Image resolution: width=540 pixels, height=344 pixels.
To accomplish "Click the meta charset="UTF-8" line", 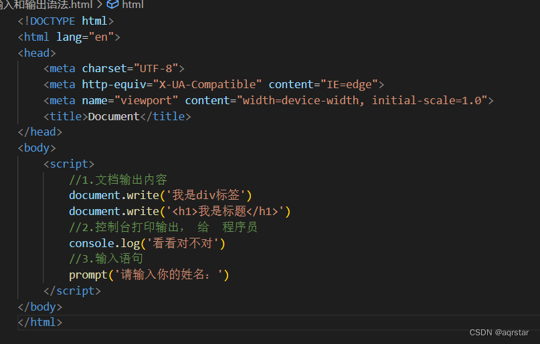I will pos(114,68).
